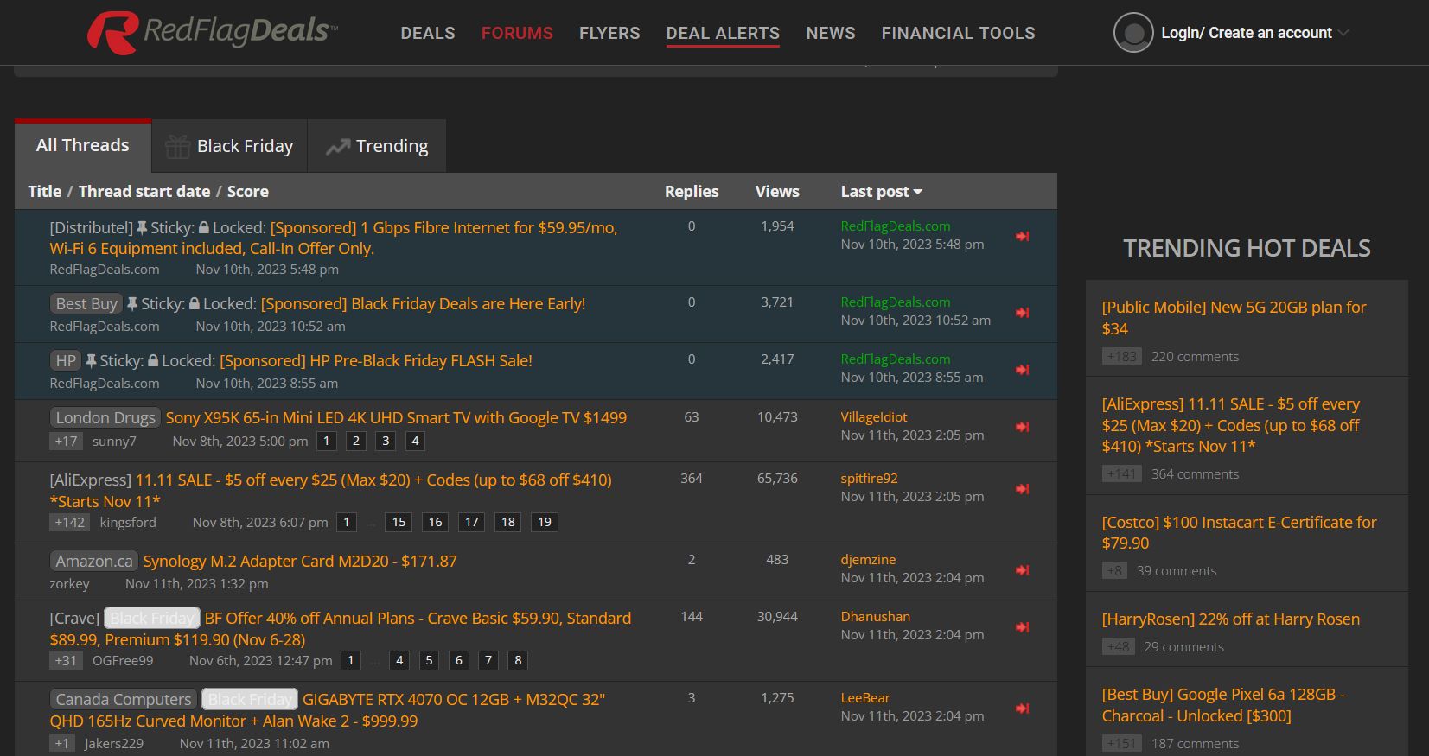Screen dimensions: 1429x756
Task: Click the Best Buy retailer tag
Action: (86, 304)
